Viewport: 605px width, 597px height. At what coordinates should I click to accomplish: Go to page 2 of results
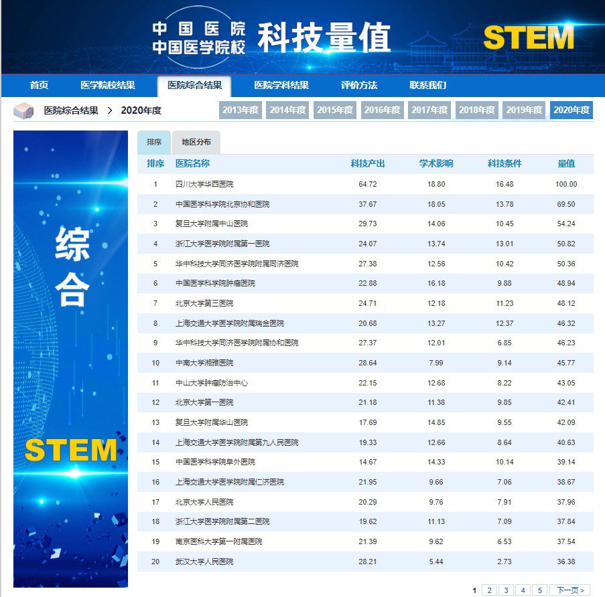coord(489,590)
